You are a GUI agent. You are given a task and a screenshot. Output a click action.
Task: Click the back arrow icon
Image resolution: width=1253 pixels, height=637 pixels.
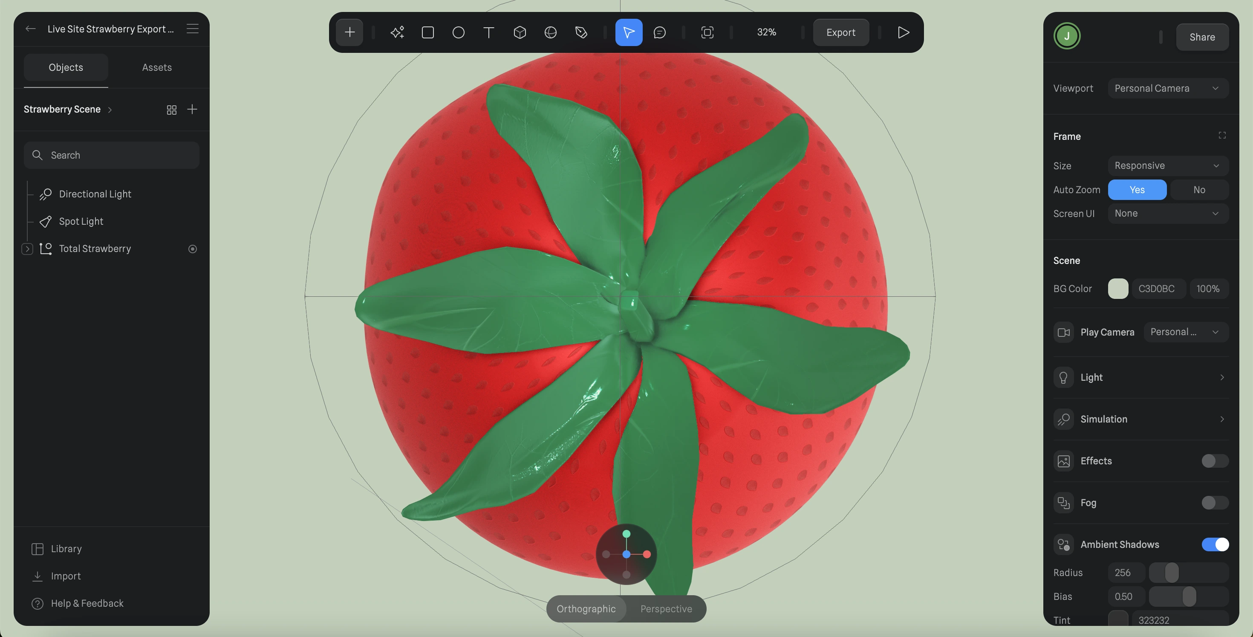click(x=31, y=29)
